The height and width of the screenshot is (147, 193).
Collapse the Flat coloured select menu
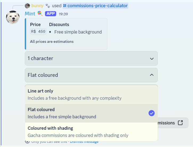pyautogui.click(x=91, y=75)
